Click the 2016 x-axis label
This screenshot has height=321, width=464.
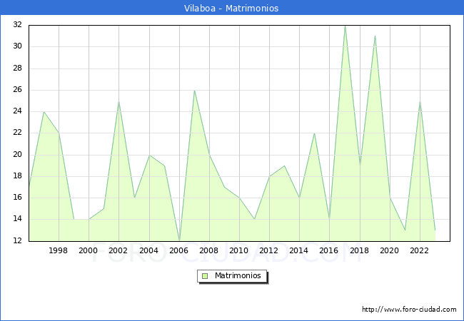point(329,250)
